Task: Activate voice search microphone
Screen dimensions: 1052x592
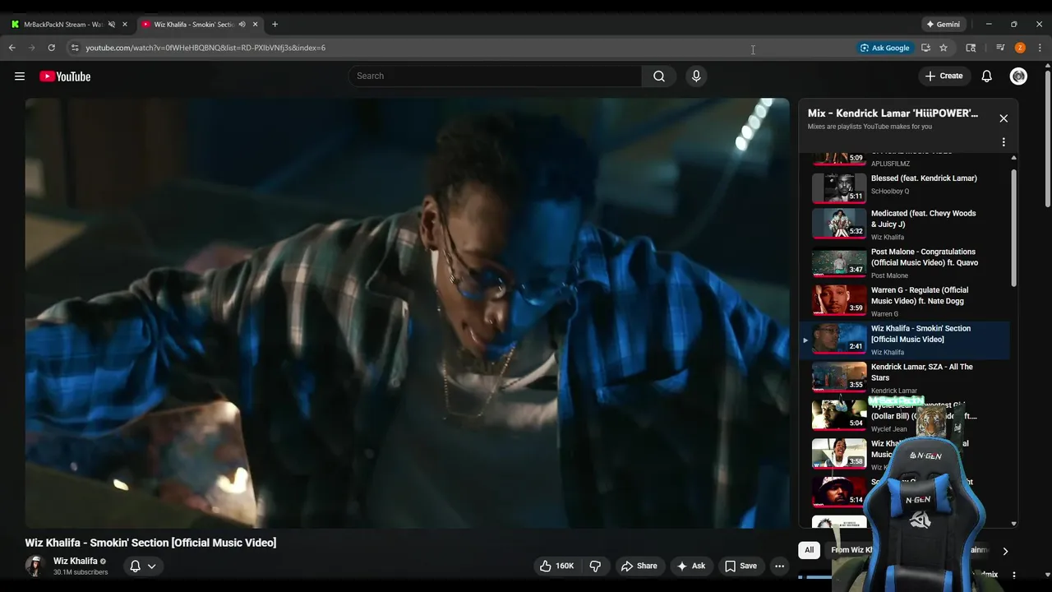Action: coord(696,76)
